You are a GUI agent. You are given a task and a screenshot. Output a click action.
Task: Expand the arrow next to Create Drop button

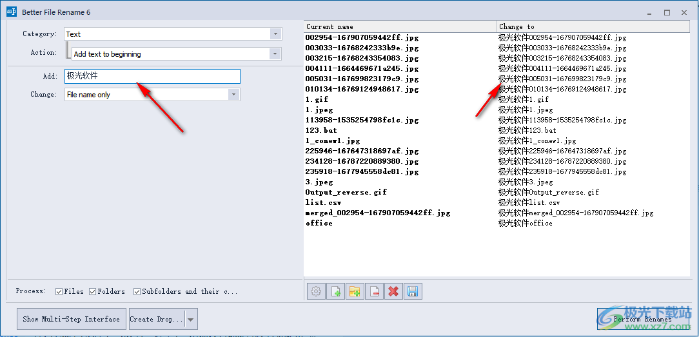pyautogui.click(x=191, y=319)
